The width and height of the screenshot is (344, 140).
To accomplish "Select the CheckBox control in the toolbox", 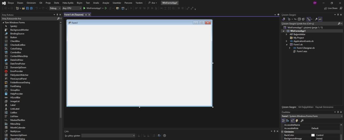I will point(15,41).
